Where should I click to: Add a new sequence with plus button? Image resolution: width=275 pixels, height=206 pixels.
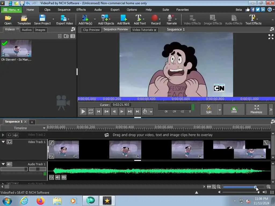(32, 122)
